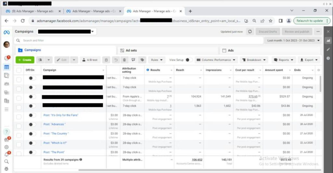Expand the Breakdown dropdown
The image size is (333, 173).
254,60
